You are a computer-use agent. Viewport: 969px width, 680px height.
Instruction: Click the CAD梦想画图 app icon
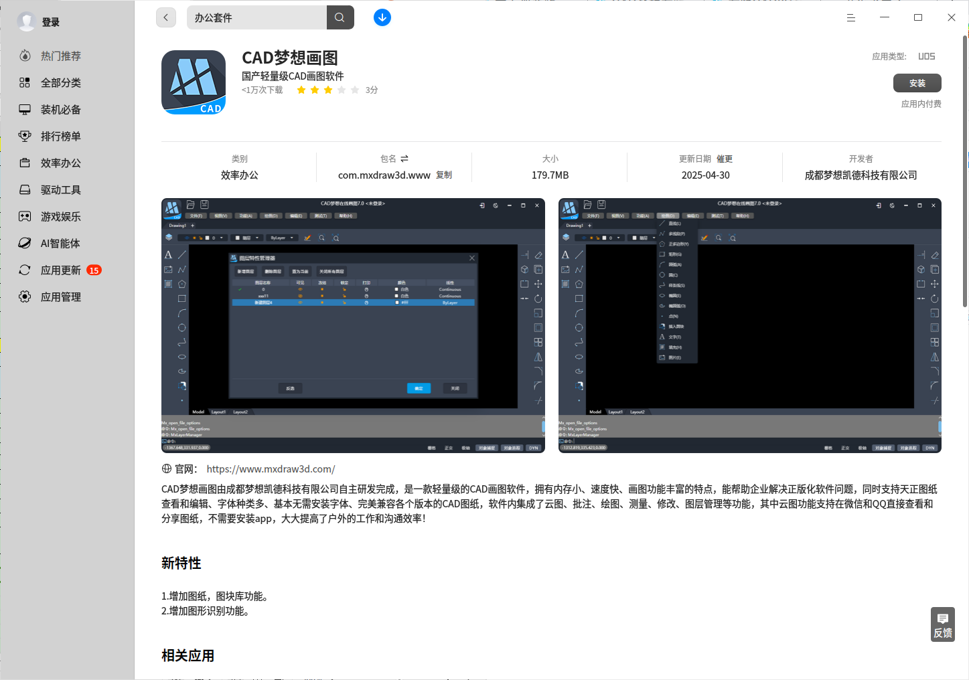point(194,82)
